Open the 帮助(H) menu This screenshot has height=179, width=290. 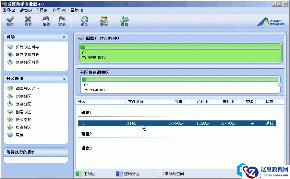click(x=77, y=10)
